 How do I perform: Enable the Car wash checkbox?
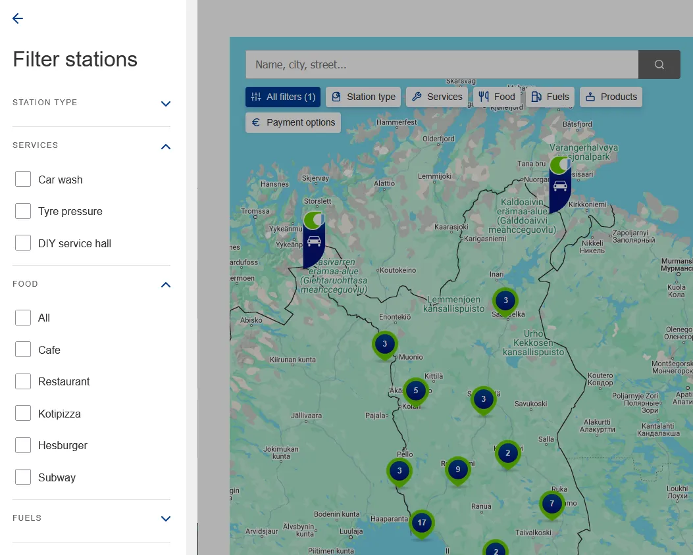23,179
